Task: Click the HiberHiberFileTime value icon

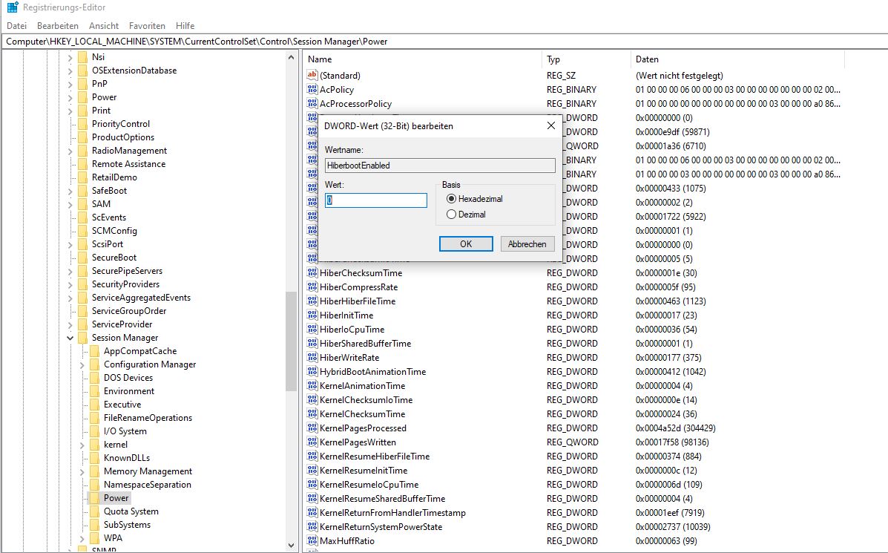Action: pyautogui.click(x=312, y=301)
